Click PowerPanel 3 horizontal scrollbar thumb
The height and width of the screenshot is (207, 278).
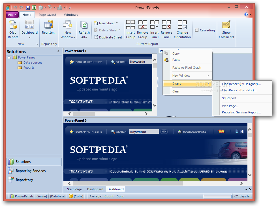coord(128,183)
